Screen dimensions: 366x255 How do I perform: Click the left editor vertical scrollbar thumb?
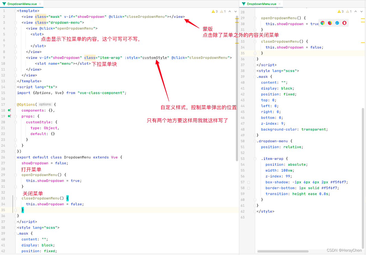[x=237, y=88]
